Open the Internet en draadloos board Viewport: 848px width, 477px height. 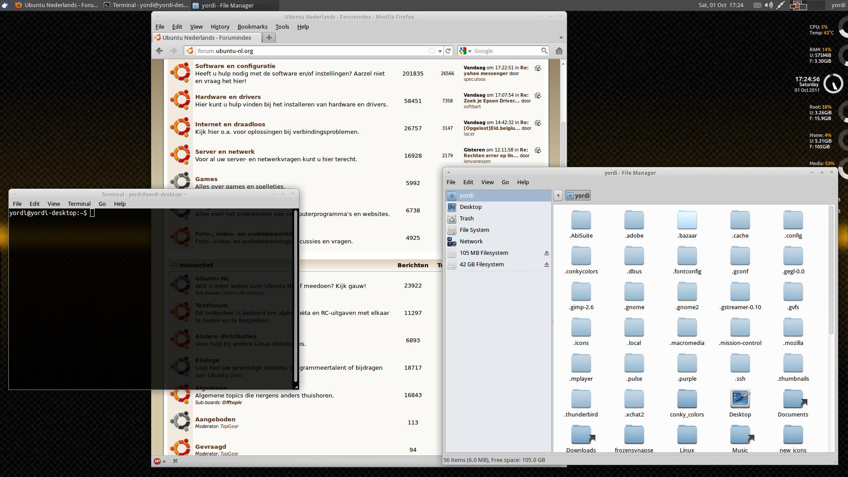(x=230, y=124)
